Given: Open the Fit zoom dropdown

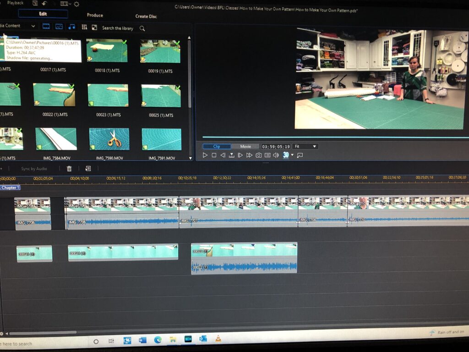Looking at the screenshot, I should (305, 146).
